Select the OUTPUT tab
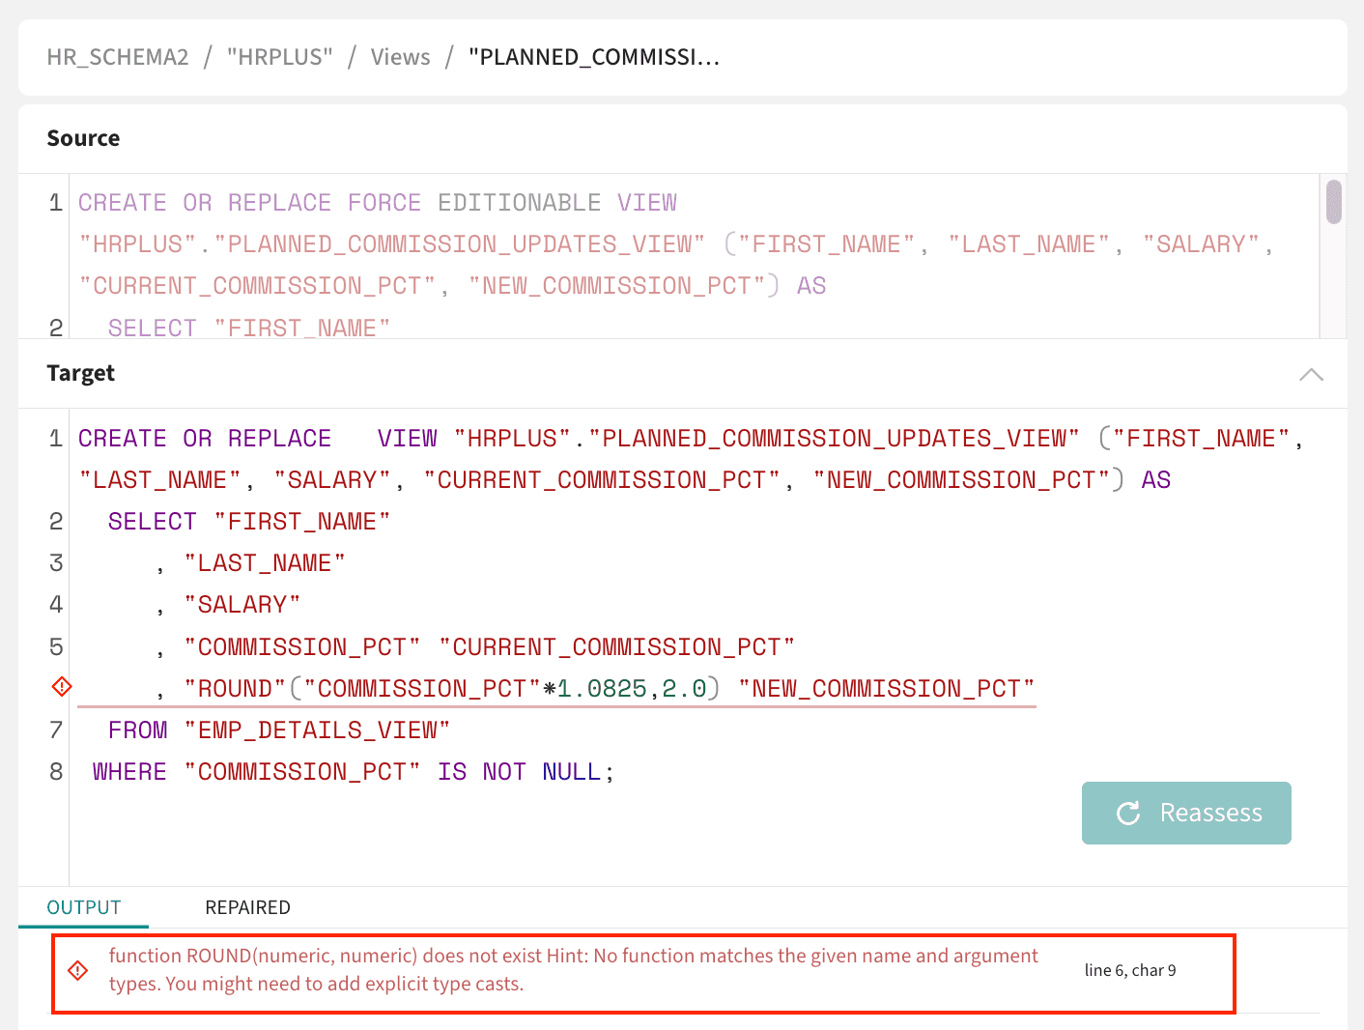Viewport: 1364px width, 1030px height. click(x=83, y=907)
